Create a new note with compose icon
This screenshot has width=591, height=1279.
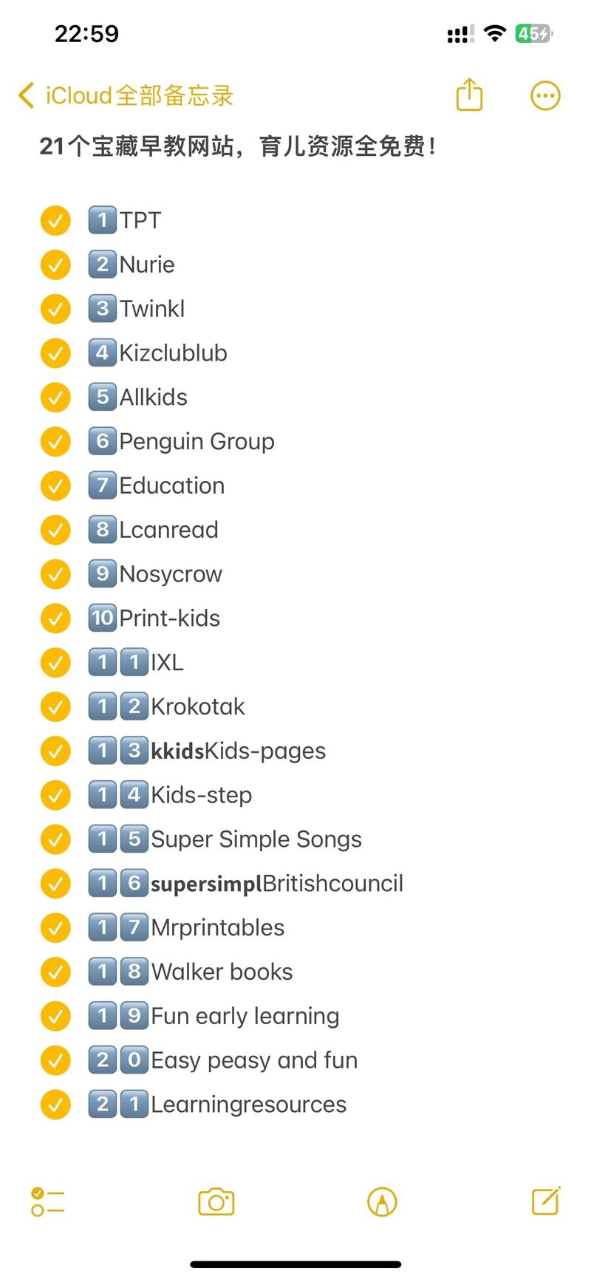(546, 1201)
